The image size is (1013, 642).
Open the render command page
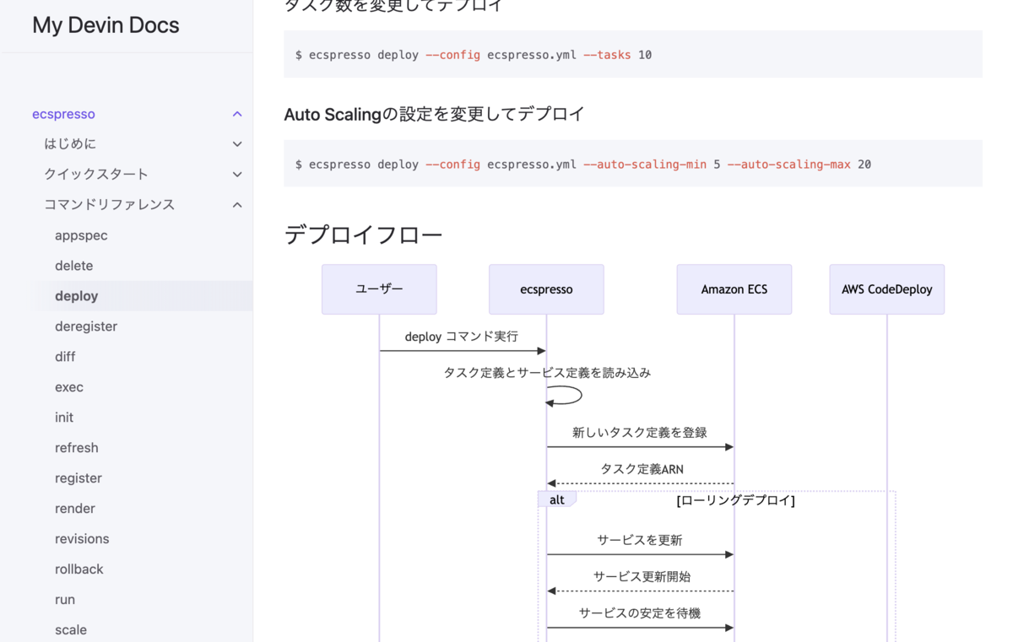point(75,509)
